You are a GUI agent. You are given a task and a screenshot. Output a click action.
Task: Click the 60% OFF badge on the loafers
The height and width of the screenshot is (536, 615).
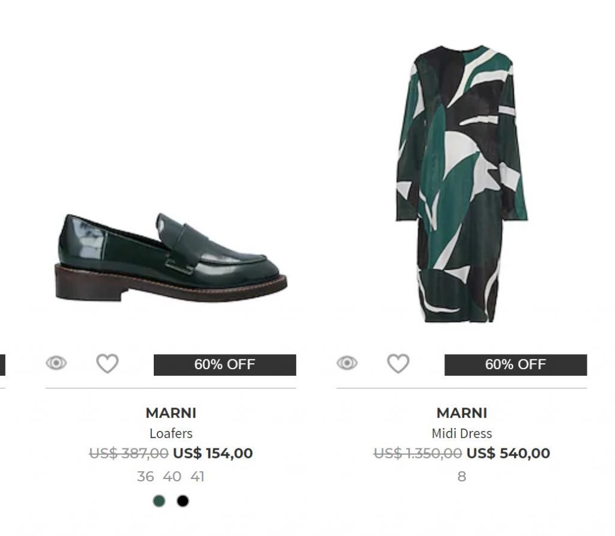coord(225,364)
